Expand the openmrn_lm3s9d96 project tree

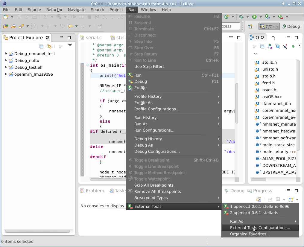6,74
